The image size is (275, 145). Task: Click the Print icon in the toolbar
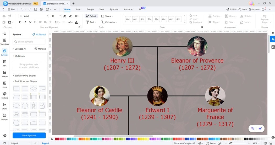click(41, 9)
